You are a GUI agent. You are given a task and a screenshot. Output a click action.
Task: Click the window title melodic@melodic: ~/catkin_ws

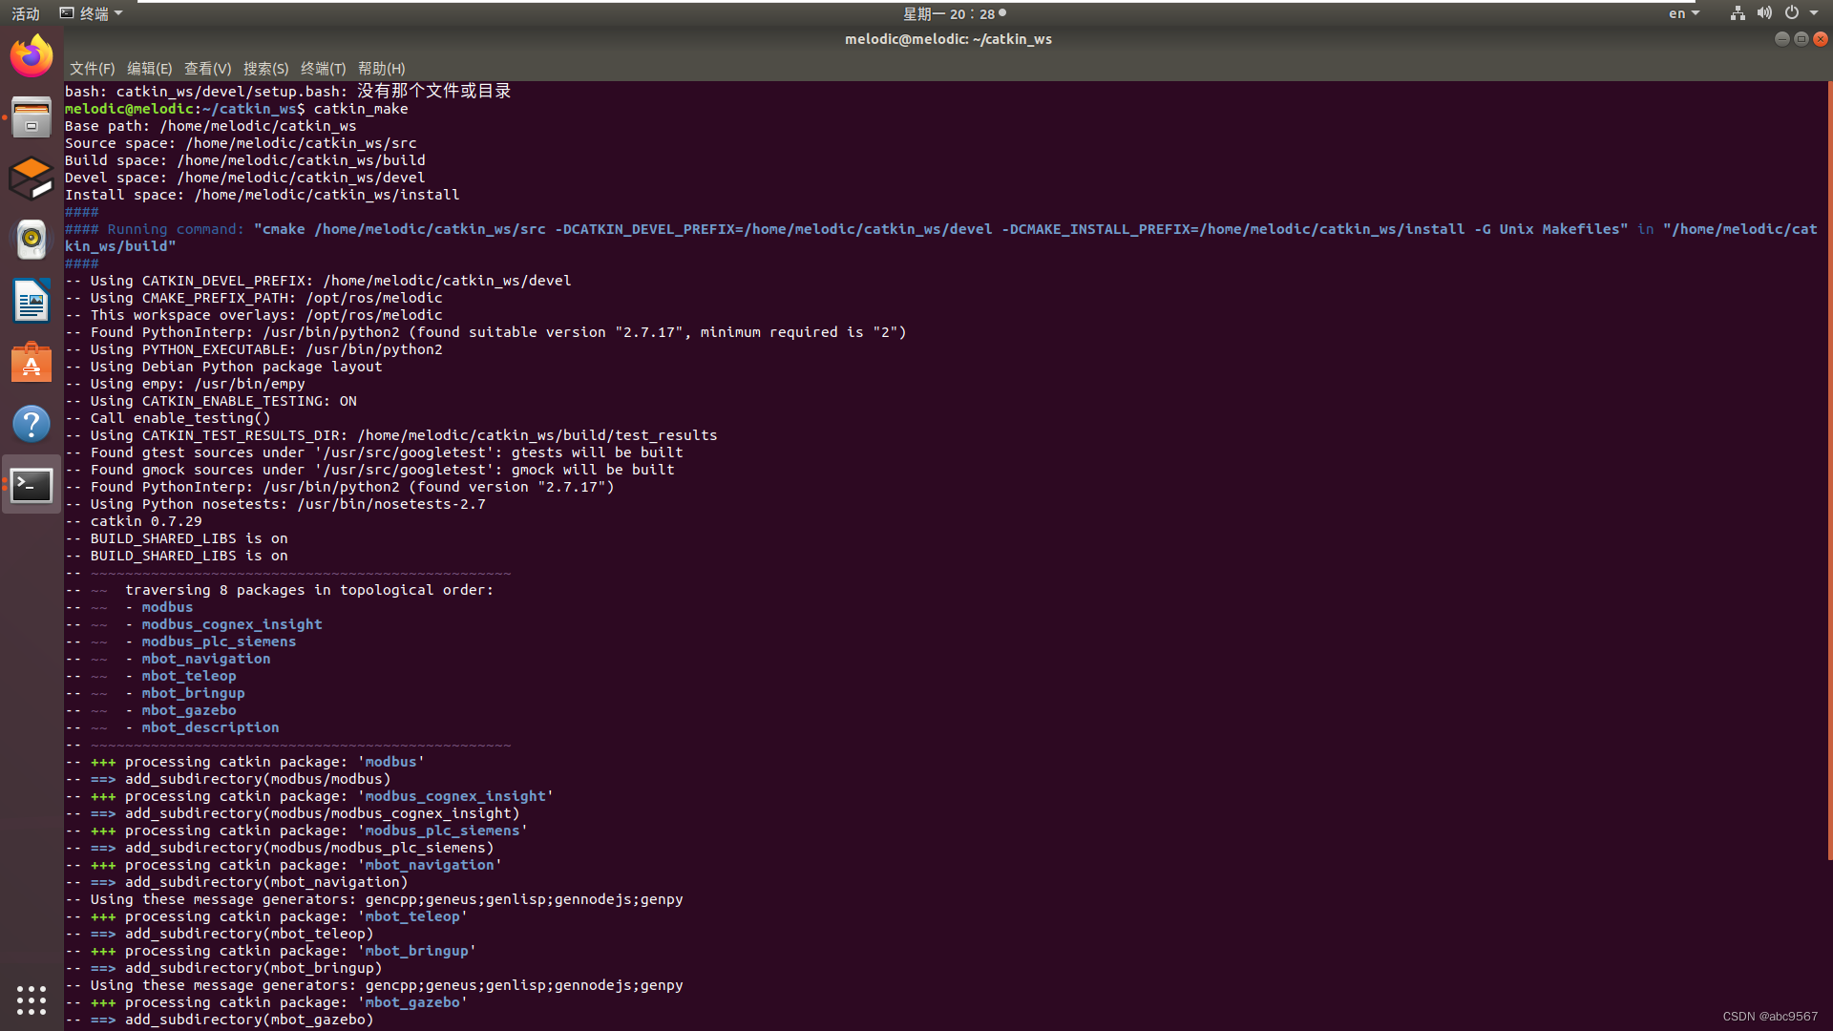pyautogui.click(x=948, y=39)
